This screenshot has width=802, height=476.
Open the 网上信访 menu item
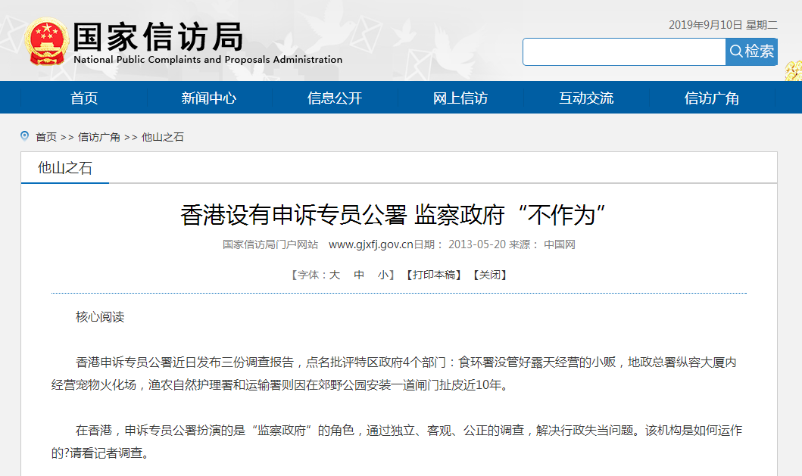pyautogui.click(x=460, y=98)
